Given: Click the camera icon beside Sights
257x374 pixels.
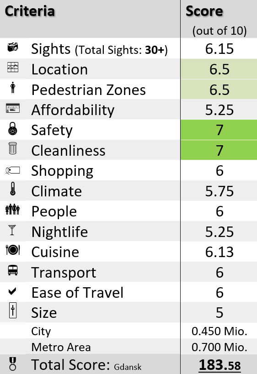Looking at the screenshot, I should point(13,47).
